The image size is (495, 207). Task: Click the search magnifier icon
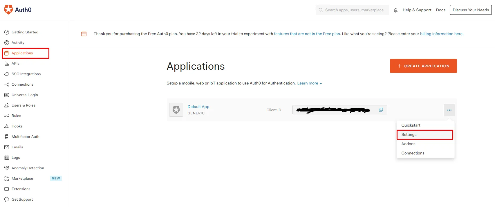pyautogui.click(x=321, y=10)
